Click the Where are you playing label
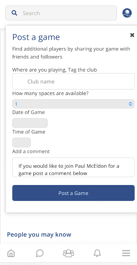Image resolution: width=137 pixels, height=265 pixels. pyautogui.click(x=54, y=70)
